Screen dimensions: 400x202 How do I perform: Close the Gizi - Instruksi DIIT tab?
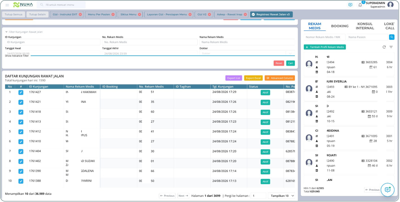(x=80, y=14)
